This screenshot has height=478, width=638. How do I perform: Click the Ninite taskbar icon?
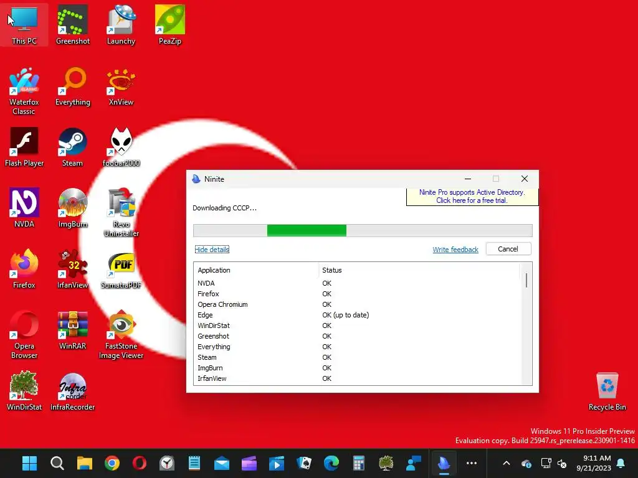[x=444, y=463]
